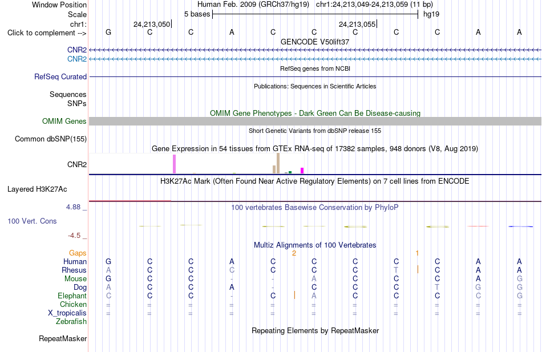Click the G base in complement row

(x=108, y=32)
